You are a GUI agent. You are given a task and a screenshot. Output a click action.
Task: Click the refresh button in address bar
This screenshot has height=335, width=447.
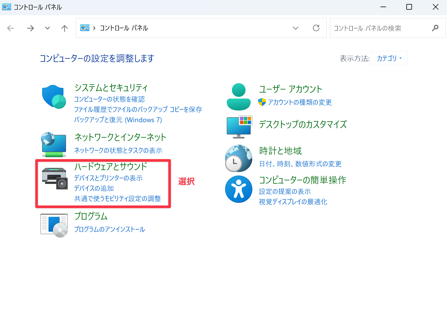(316, 28)
